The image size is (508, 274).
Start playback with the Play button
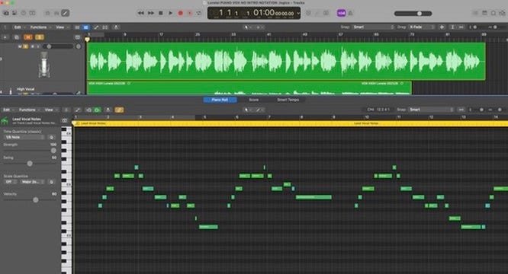coord(170,13)
